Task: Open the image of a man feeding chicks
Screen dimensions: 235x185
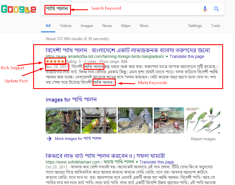Action: click(169, 120)
